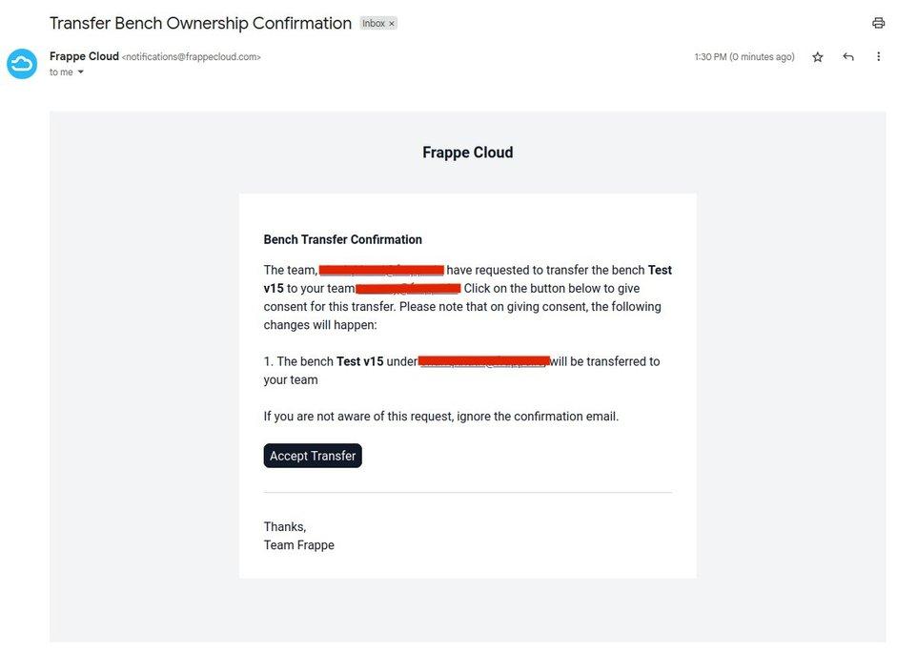
Task: Expand recipient details arrow beside 'to me'
Action: 81,72
